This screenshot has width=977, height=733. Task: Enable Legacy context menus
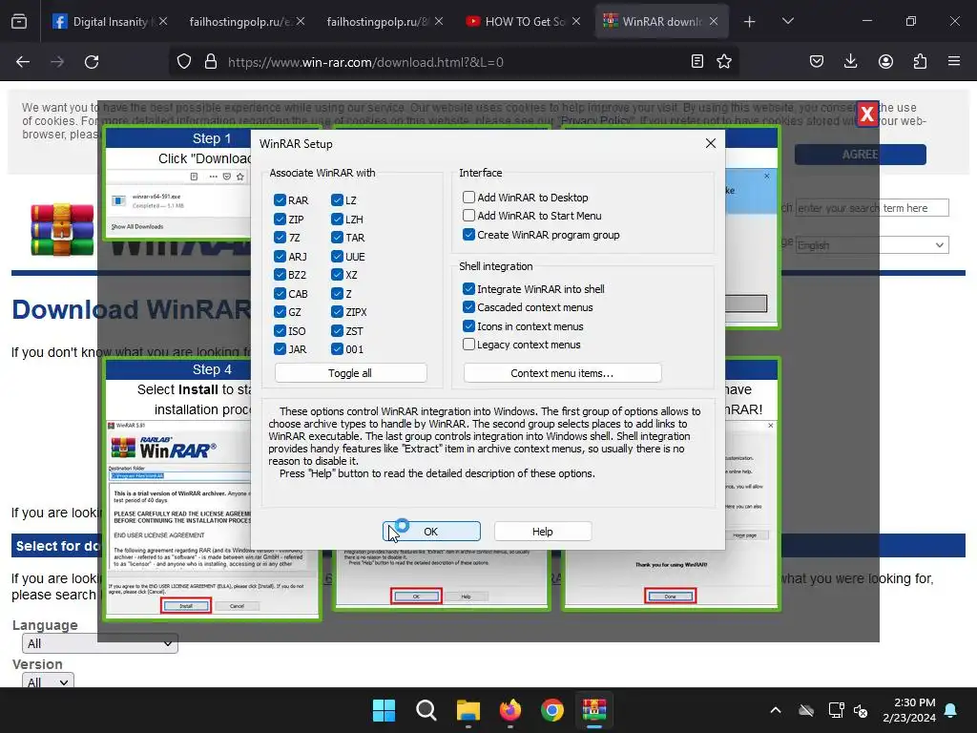coord(468,344)
